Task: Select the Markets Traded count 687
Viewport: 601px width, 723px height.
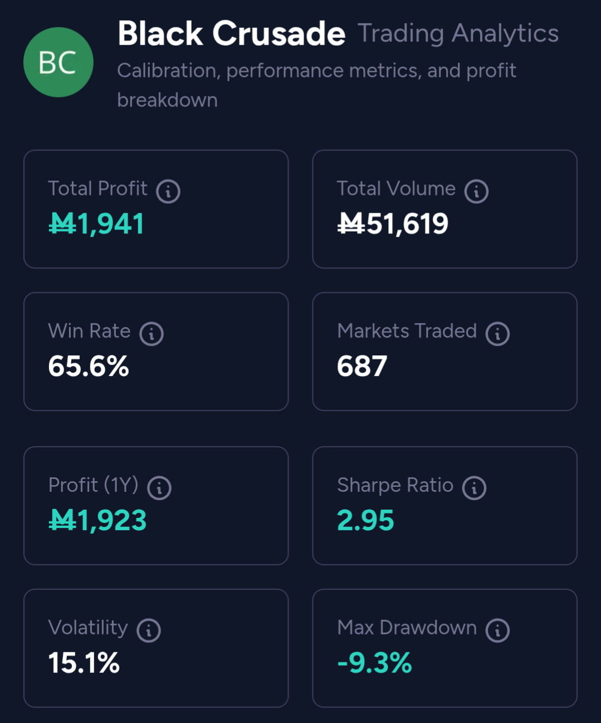Action: point(362,367)
